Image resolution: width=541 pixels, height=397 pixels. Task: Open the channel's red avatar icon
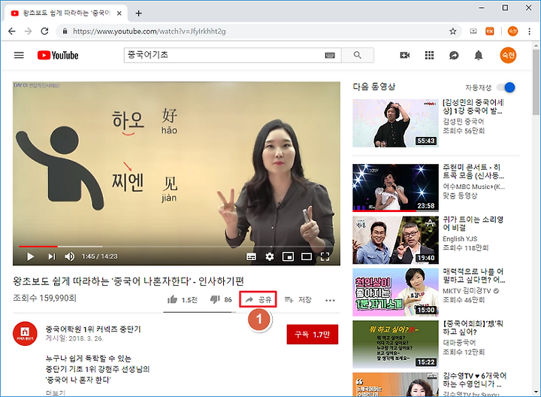pyautogui.click(x=25, y=334)
